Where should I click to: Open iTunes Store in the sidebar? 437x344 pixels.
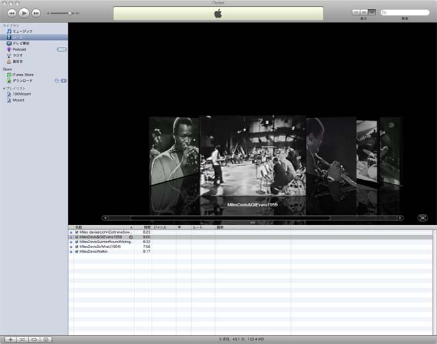(33, 75)
